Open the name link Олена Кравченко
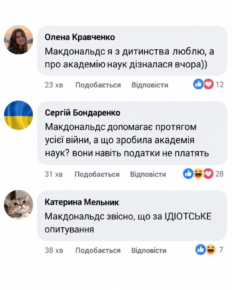This screenshot has height=290, width=232. pos(80,37)
